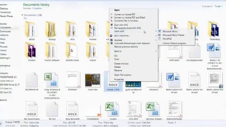Choose Rename in the context menu
Viewport: 226px width, 127px height.
pyautogui.click(x=133, y=71)
